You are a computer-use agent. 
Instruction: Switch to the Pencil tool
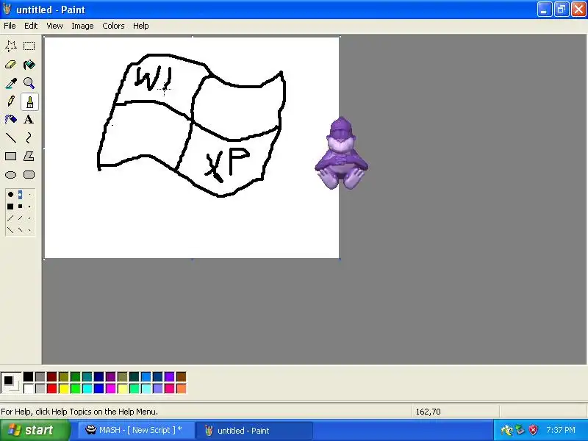point(10,101)
